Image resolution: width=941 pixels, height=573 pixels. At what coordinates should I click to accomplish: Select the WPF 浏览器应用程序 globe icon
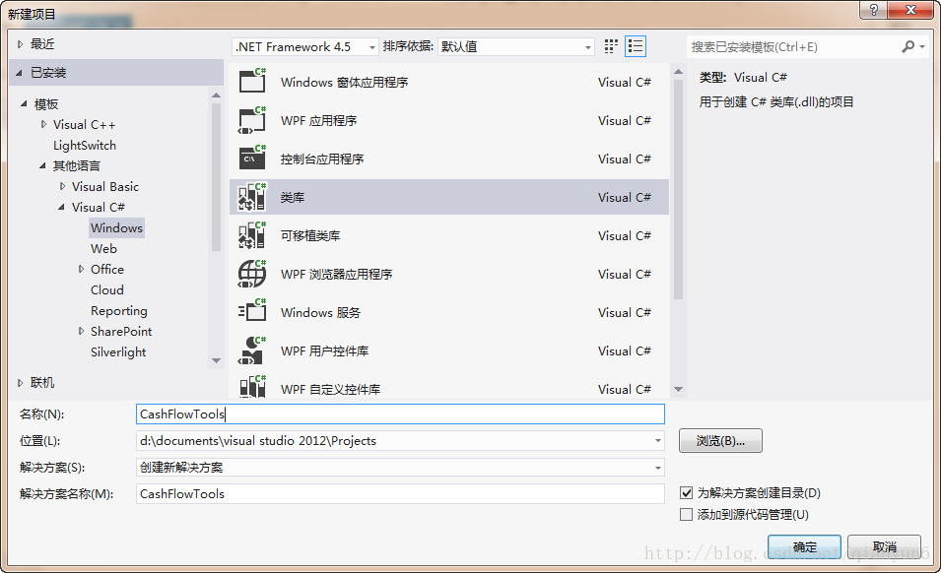coord(252,274)
